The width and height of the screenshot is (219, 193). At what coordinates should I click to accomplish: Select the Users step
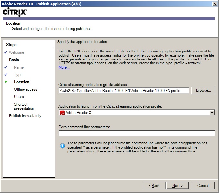point(19,97)
